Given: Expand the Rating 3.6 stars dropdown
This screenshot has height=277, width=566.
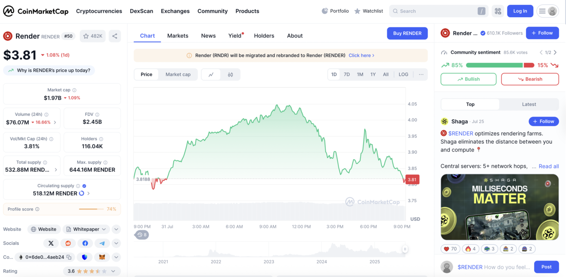Looking at the screenshot, I should click(113, 271).
